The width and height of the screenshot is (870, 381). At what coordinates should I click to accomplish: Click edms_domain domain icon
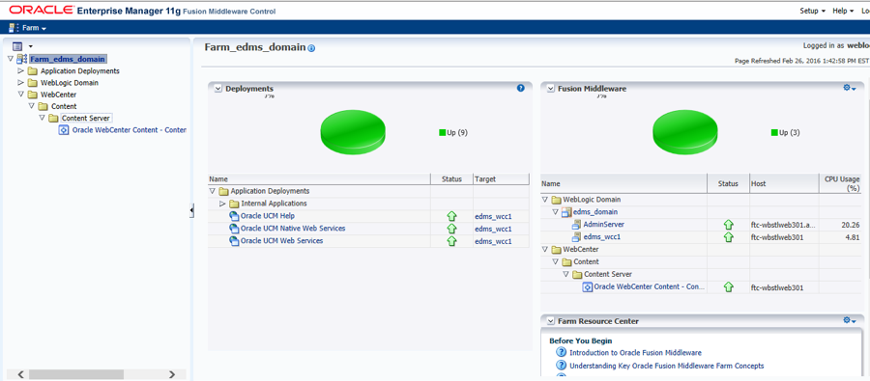[x=566, y=212]
